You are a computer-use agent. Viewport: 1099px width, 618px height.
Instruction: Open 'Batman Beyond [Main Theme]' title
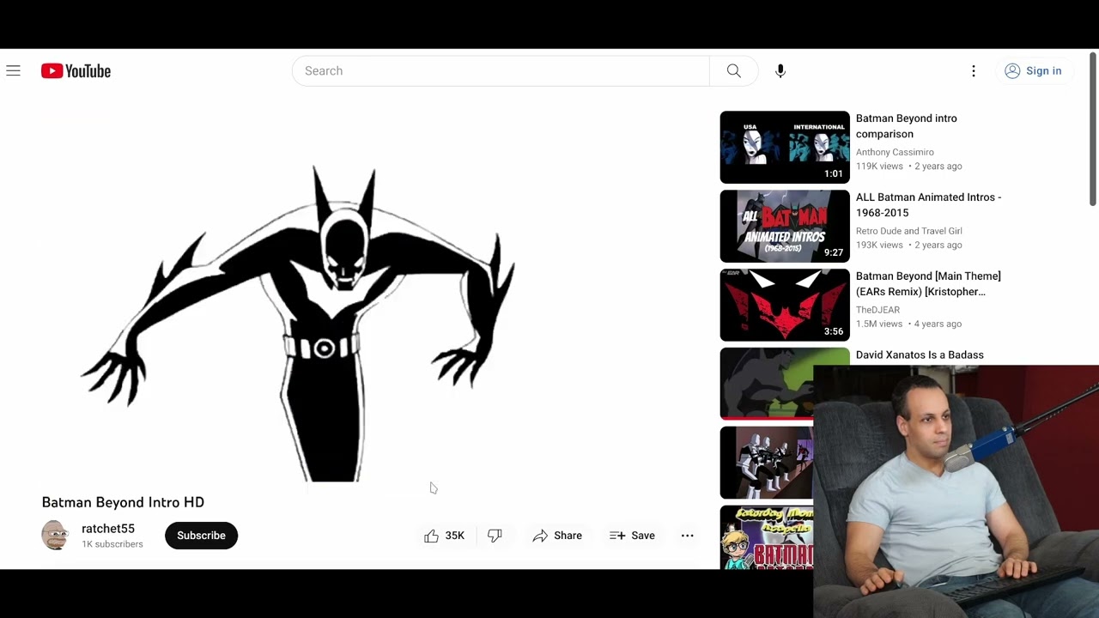point(928,284)
